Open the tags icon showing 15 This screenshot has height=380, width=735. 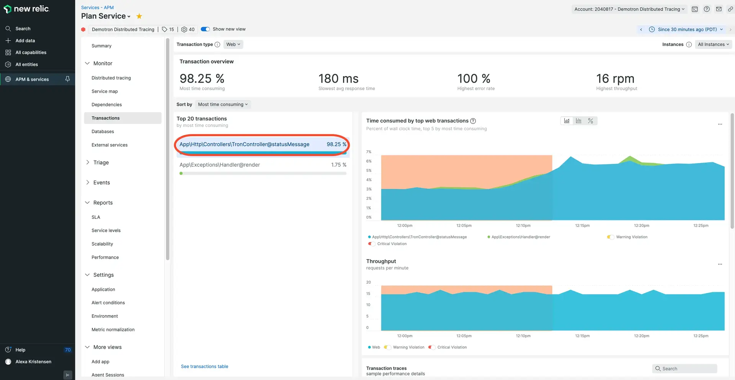pyautogui.click(x=168, y=29)
